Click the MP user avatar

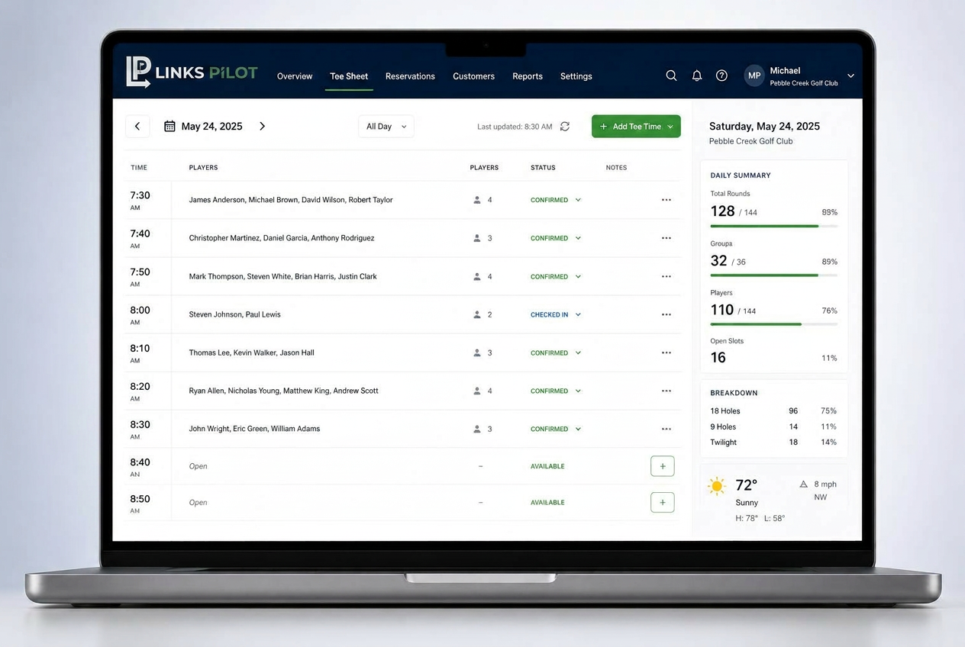(x=754, y=76)
